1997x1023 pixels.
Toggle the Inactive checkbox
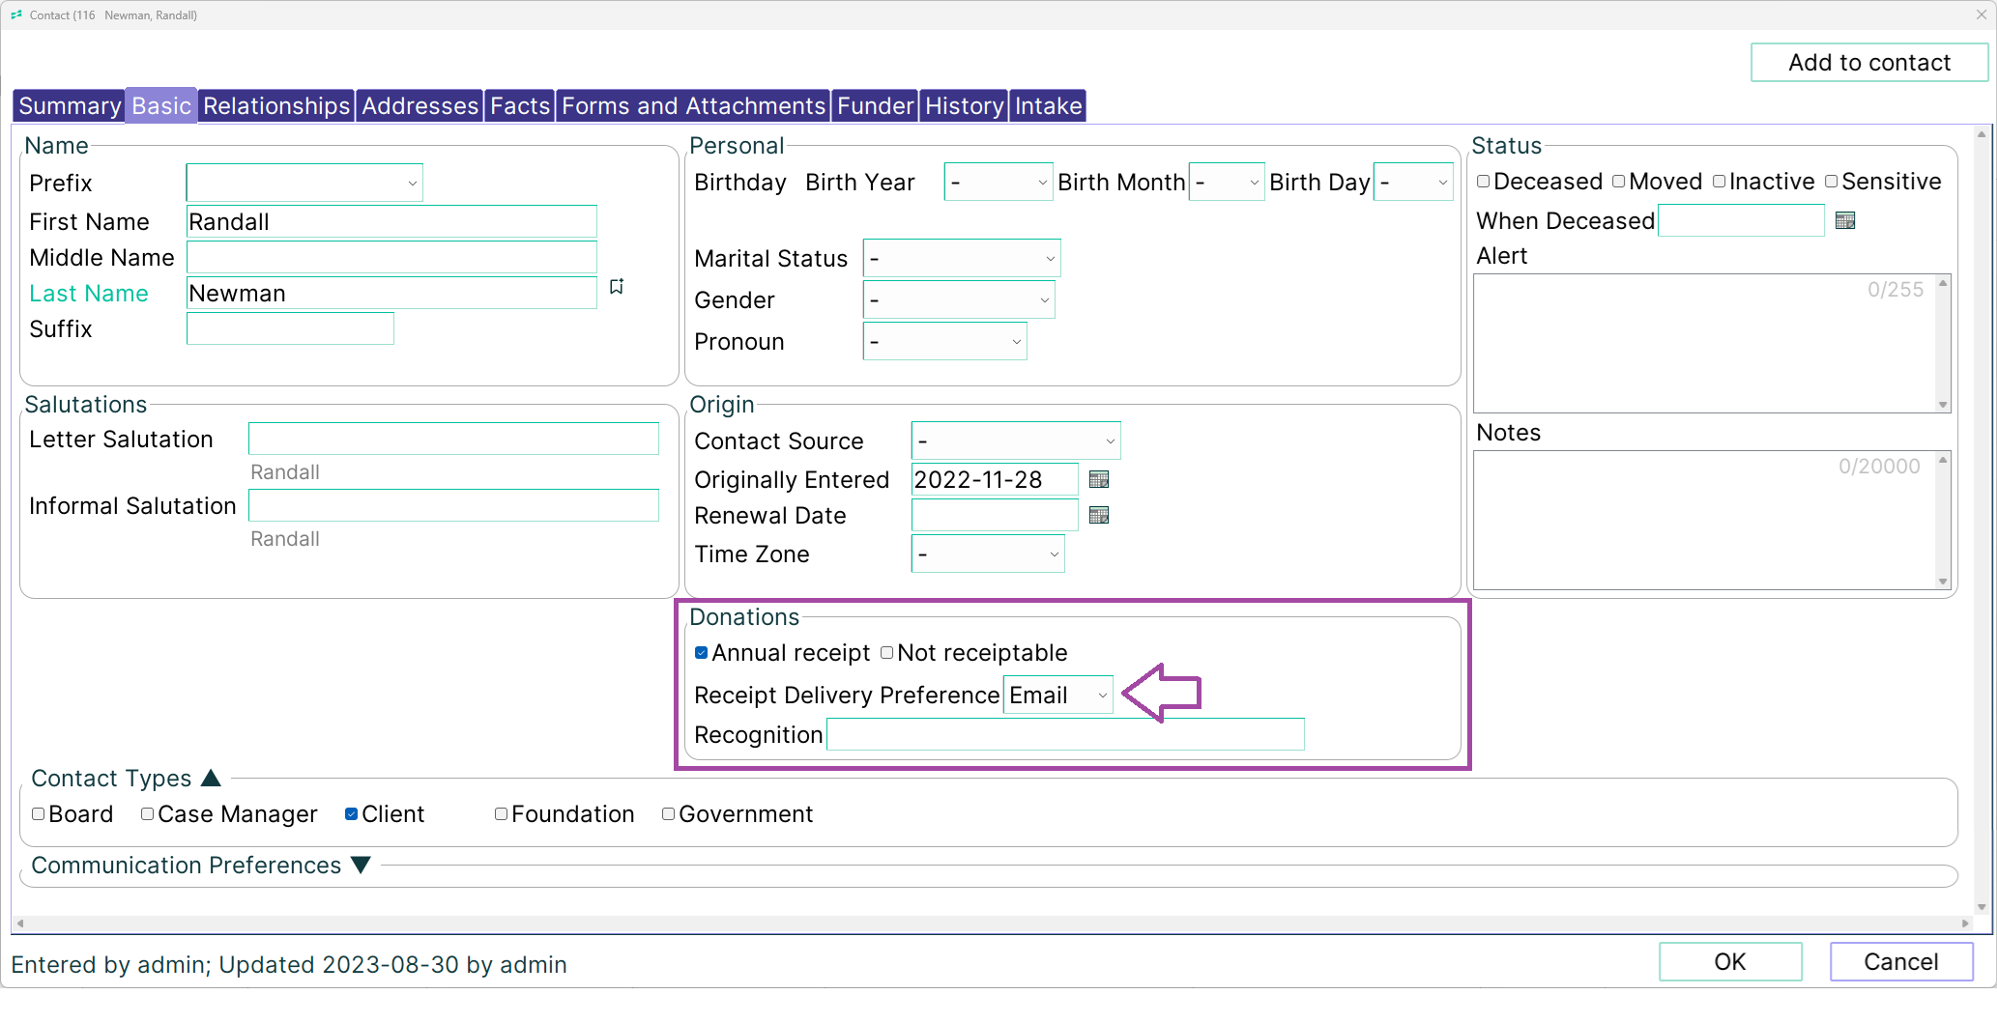[x=1719, y=182]
